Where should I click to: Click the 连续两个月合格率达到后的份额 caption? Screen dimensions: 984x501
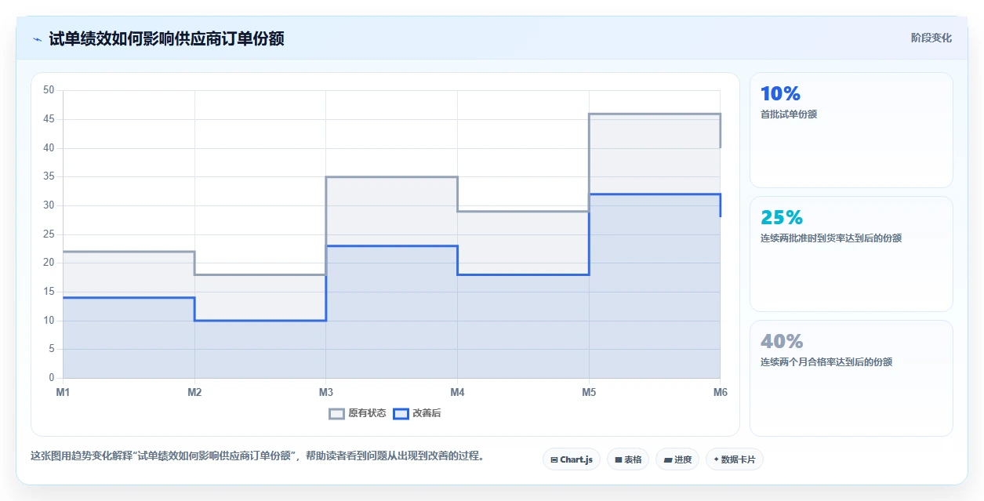(x=826, y=362)
